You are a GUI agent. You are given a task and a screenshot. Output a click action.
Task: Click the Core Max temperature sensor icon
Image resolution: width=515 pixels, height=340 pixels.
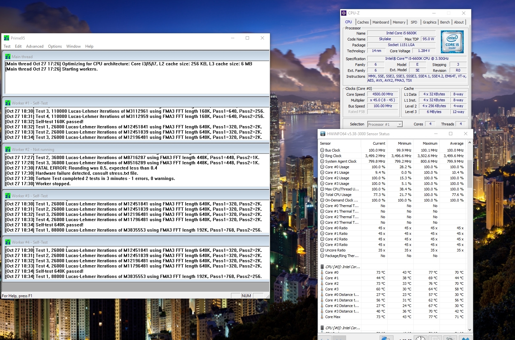click(322, 317)
